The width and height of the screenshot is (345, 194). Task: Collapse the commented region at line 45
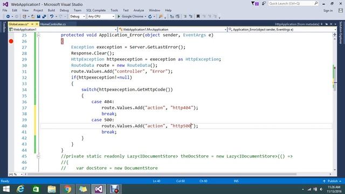(38, 156)
